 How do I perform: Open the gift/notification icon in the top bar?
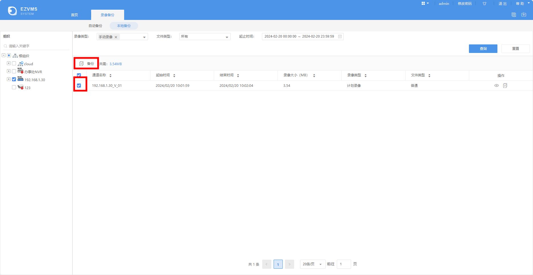pyautogui.click(x=484, y=3)
